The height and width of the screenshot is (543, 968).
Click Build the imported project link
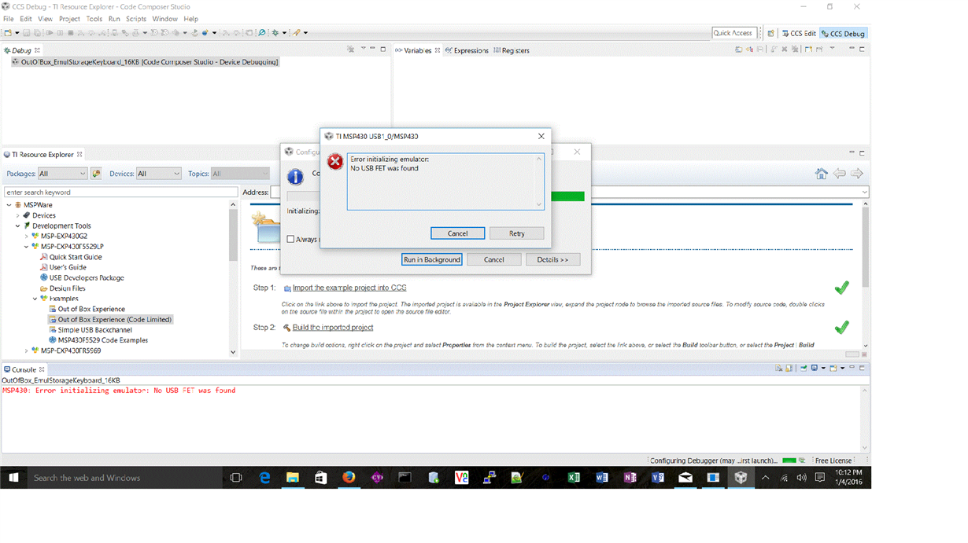(x=333, y=327)
